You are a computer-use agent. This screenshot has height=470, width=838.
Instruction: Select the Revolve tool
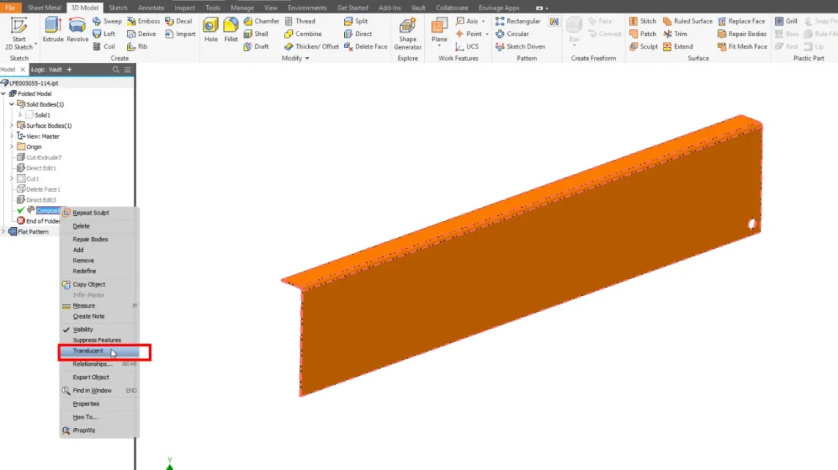[78, 30]
